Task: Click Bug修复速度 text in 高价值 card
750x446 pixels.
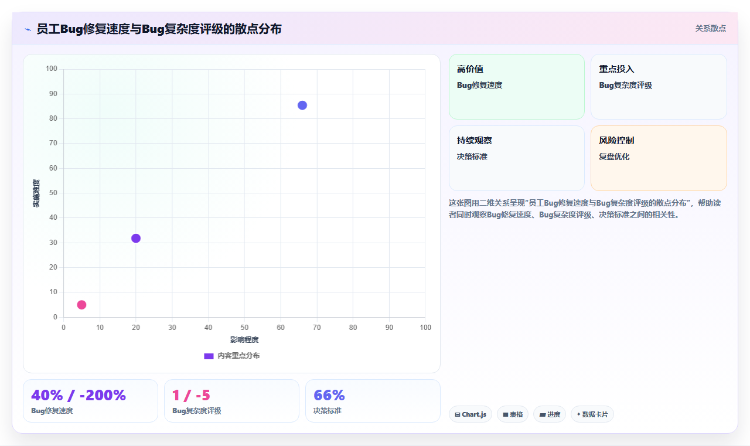Action: [479, 85]
